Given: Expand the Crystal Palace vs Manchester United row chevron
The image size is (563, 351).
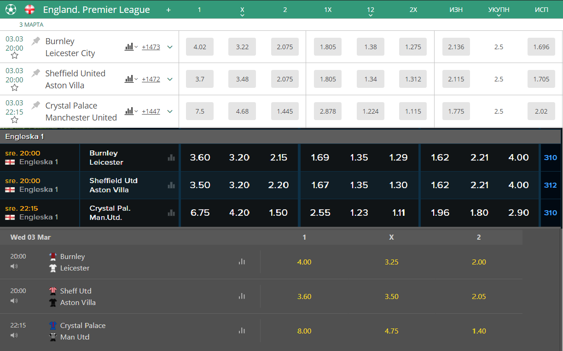Looking at the screenshot, I should point(170,111).
